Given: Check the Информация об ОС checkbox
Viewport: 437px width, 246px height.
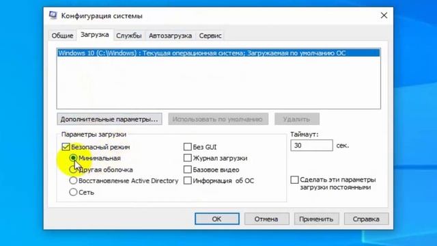Looking at the screenshot, I should (x=188, y=180).
